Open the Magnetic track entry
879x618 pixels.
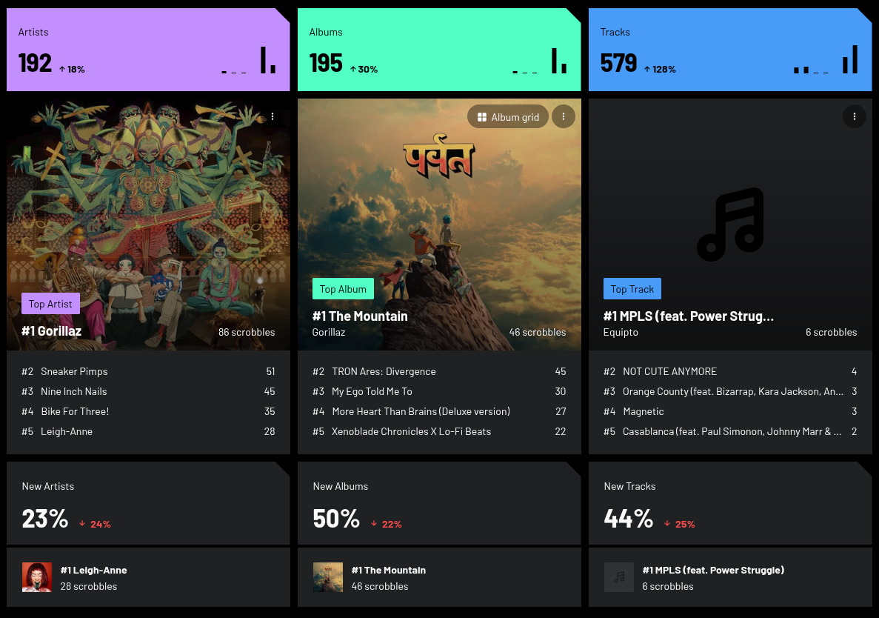point(643,411)
